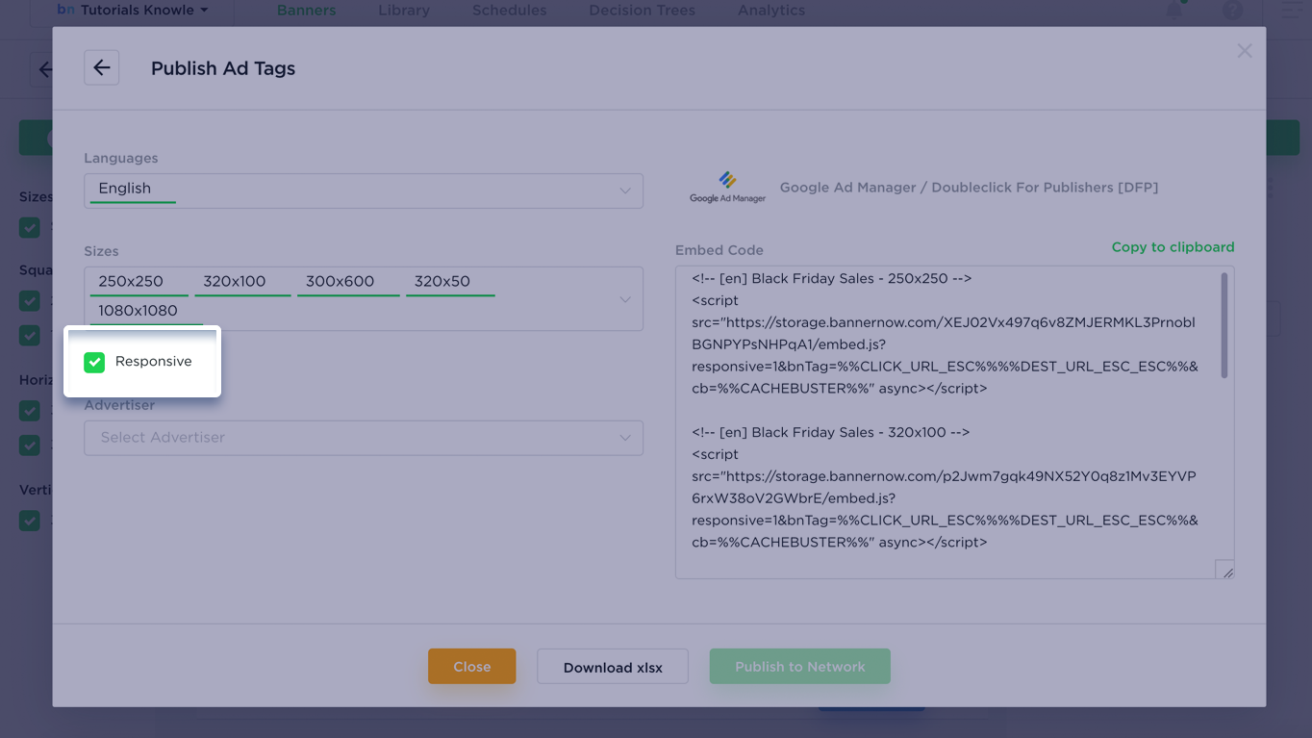Click the embed code vertical scrollbar
This screenshot has width=1312, height=738.
[1224, 325]
